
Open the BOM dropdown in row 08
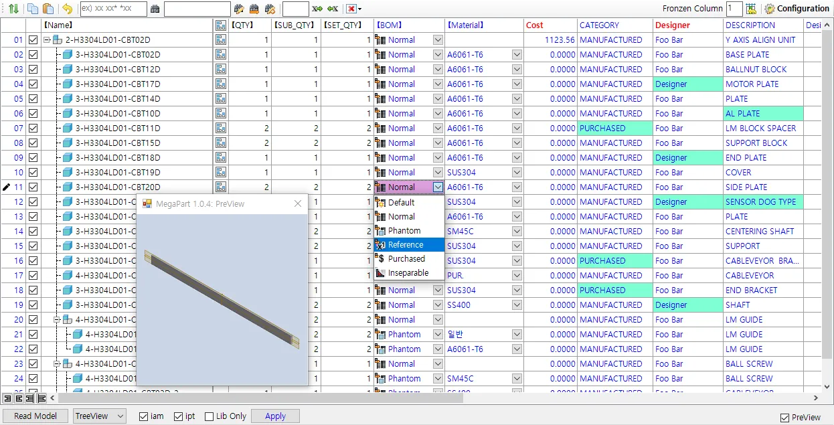438,143
